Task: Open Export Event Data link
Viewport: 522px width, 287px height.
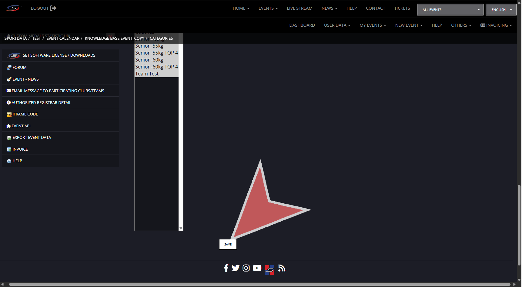Action: pyautogui.click(x=32, y=138)
